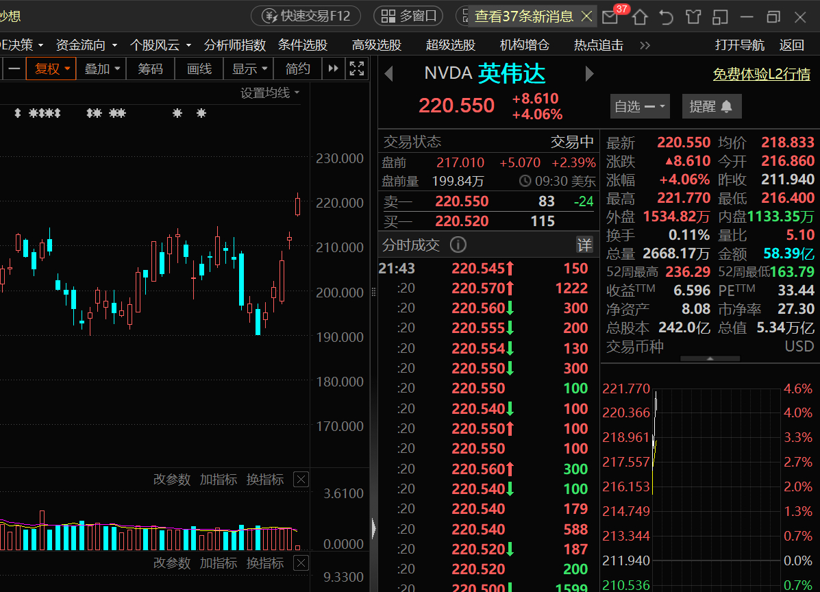Click the info icon next to 分时成交
This screenshot has height=592, width=820.
pyautogui.click(x=458, y=244)
